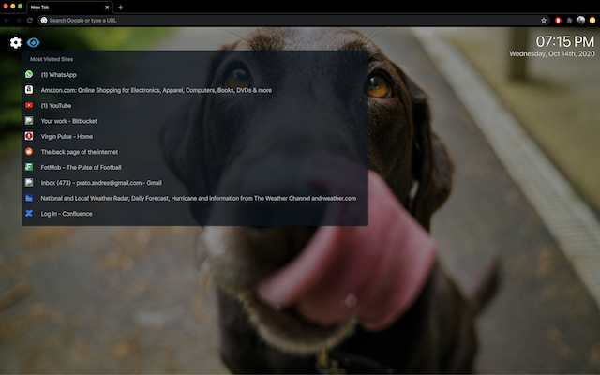Click the FotMob favicon
Screen dimensions: 600x375
(x=29, y=167)
